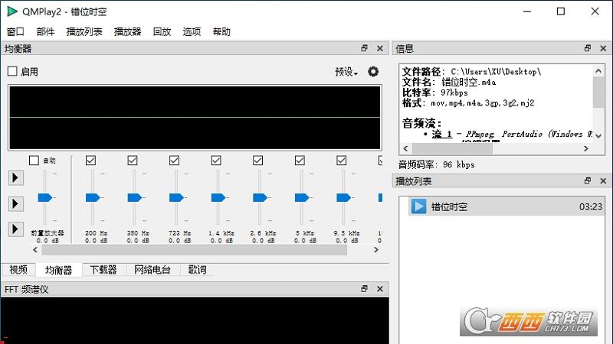Viewport: 613px width, 344px height.
Task: Click the 1.4 kHz slider handle
Action: (x=218, y=198)
